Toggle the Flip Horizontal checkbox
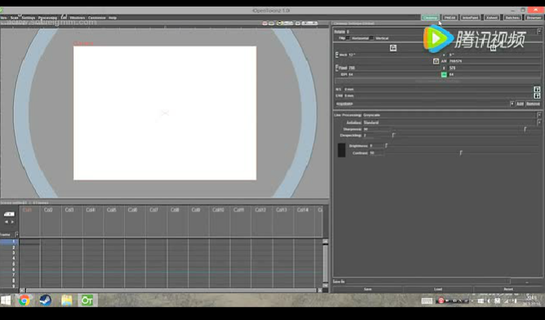The image size is (545, 320). tap(348, 38)
